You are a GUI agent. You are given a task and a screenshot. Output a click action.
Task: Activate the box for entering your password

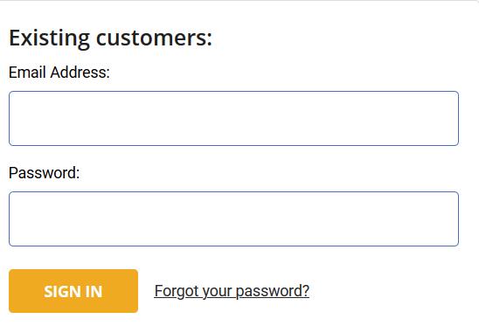pyautogui.click(x=233, y=218)
